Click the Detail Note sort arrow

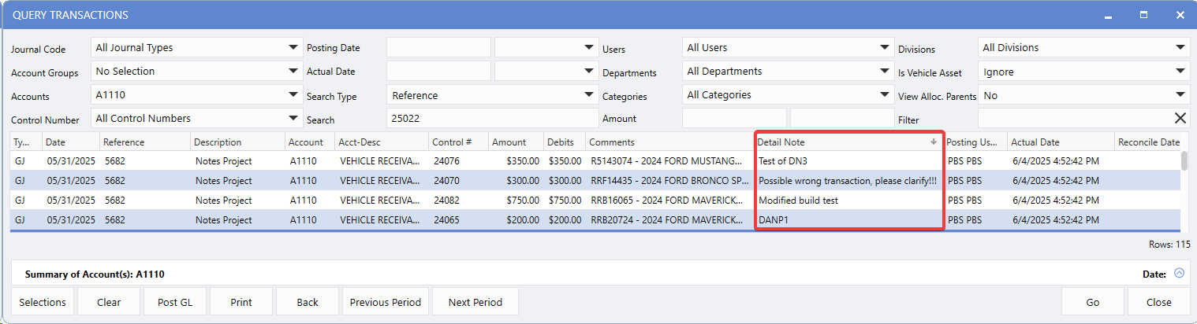point(934,142)
